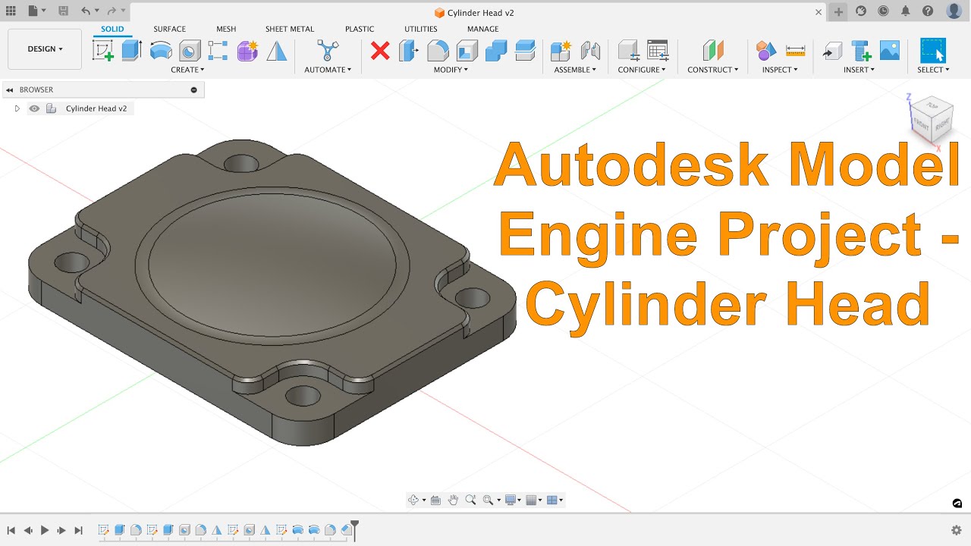Viewport: 971px width, 546px height.
Task: Open the Notifications bell
Action: coord(905,11)
